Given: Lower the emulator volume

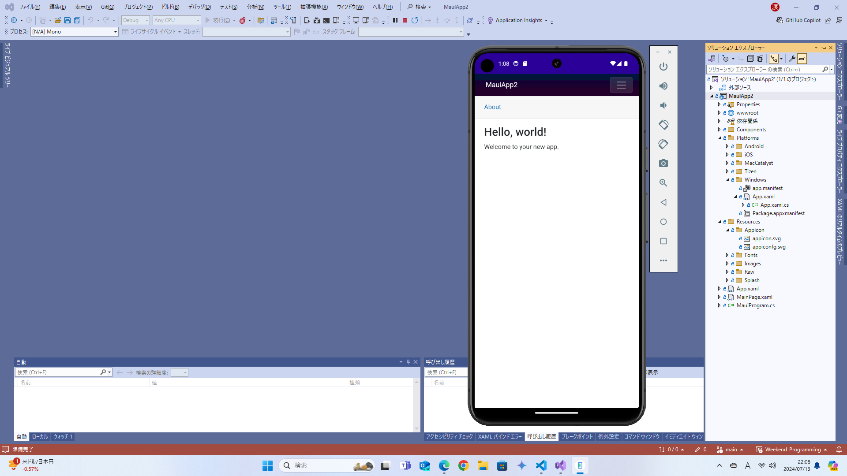Looking at the screenshot, I should pyautogui.click(x=663, y=105).
